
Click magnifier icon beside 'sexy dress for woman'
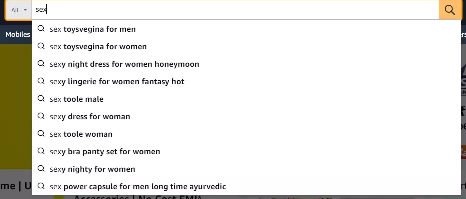(x=41, y=116)
